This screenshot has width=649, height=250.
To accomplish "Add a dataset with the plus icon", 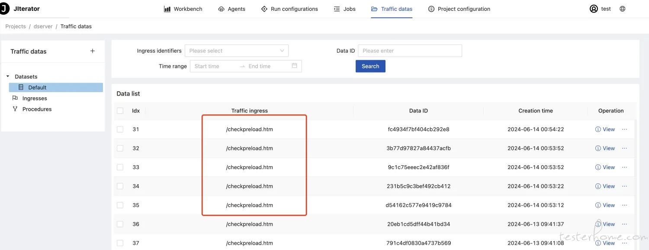I will click(93, 51).
